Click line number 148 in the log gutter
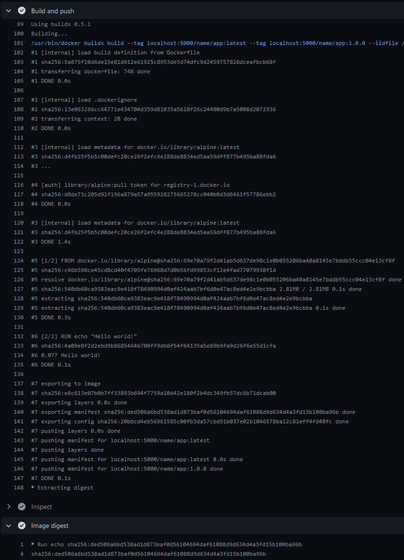This screenshot has height=560, width=404. pyautogui.click(x=18, y=487)
